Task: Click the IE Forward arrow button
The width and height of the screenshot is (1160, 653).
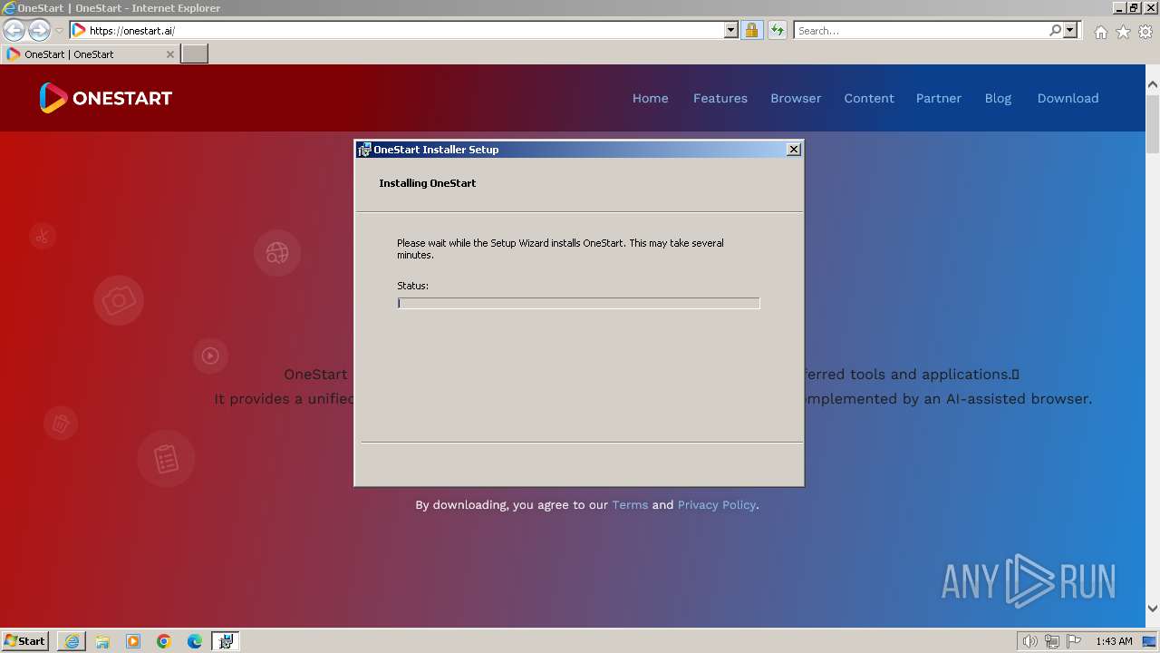Action: [x=39, y=30]
